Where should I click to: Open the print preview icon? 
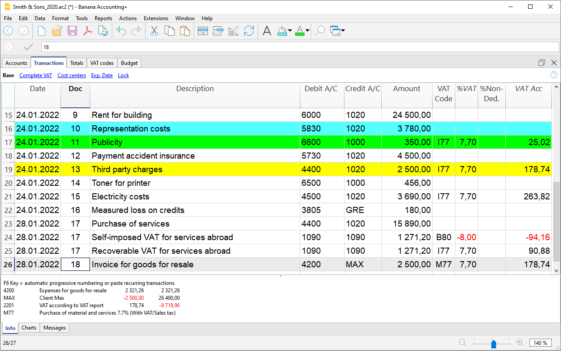[103, 31]
